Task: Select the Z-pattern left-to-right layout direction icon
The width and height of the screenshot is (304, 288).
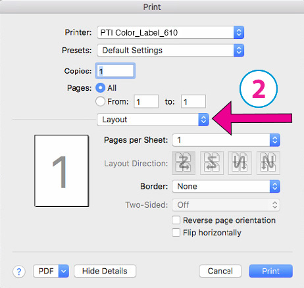Action: tap(184, 163)
